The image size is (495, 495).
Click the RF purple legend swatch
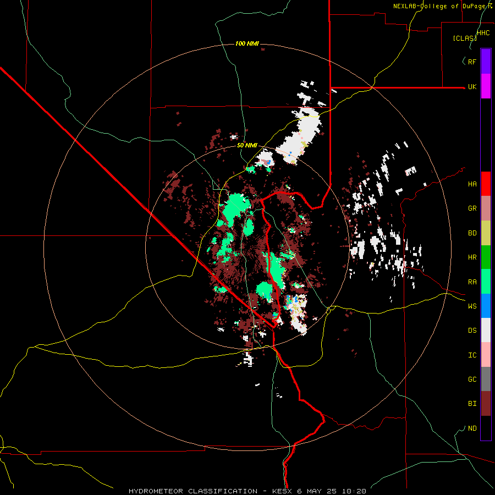coord(486,62)
